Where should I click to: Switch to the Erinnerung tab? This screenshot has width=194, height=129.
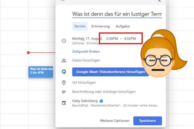[x=100, y=26]
